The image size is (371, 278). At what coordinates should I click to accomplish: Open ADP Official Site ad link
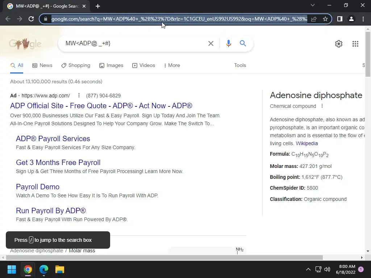tap(101, 106)
